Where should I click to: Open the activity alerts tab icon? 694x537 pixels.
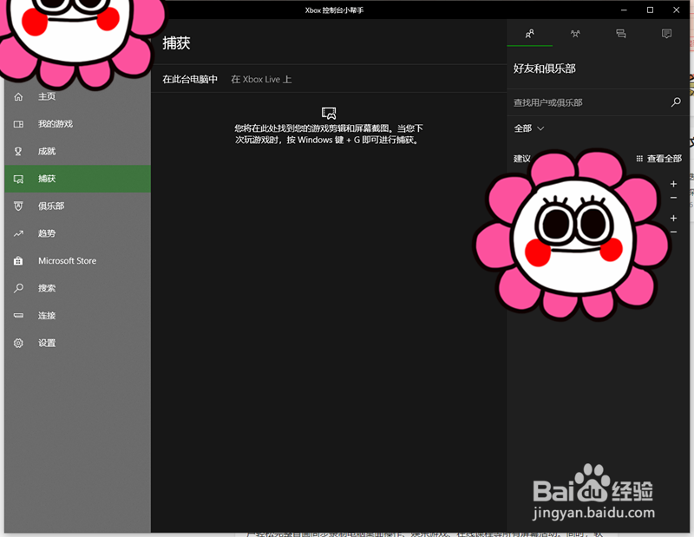666,34
